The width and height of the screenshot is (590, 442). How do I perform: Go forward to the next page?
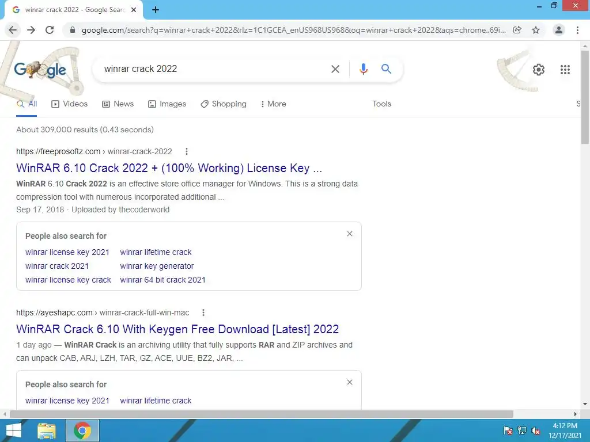[31, 30]
